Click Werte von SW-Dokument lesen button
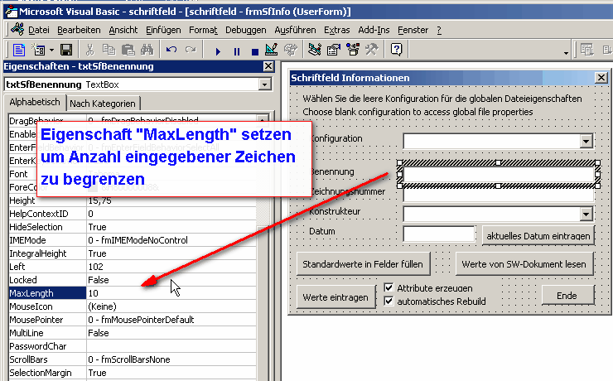 pyautogui.click(x=524, y=264)
